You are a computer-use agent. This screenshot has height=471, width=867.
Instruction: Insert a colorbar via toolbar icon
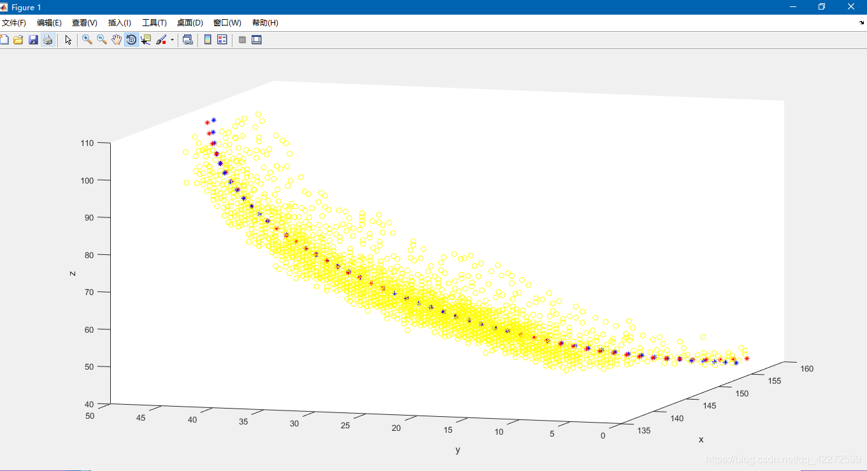click(x=207, y=40)
